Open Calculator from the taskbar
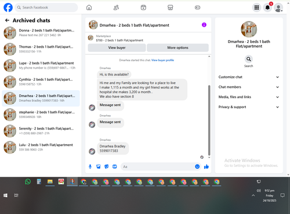 coord(39,181)
